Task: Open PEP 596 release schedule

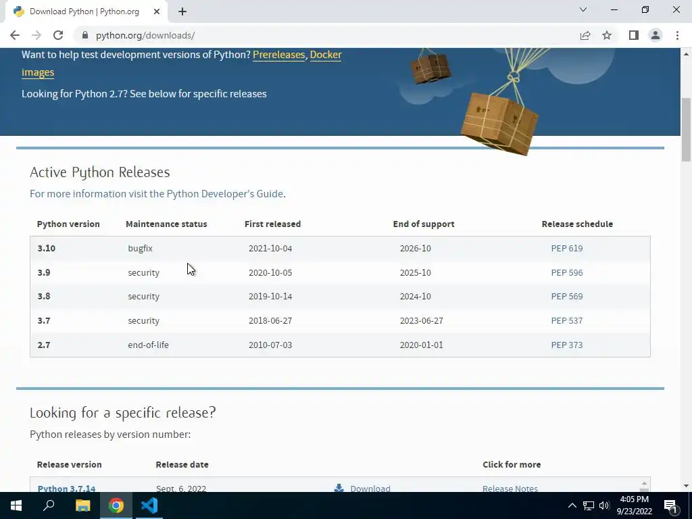Action: [567, 273]
